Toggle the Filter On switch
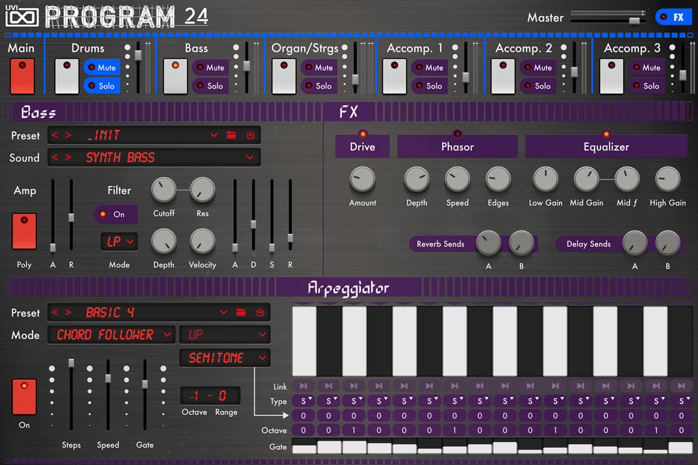Viewport: 698px width, 465px height. 115,214
